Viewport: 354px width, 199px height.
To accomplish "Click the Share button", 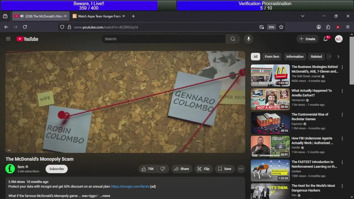I will pyautogui.click(x=181, y=169).
